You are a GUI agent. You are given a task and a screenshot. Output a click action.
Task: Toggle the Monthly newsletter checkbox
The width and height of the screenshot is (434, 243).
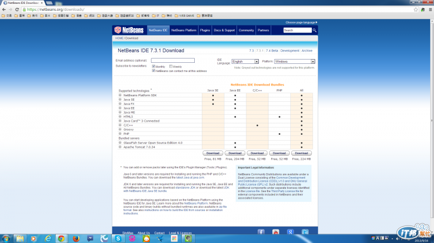click(154, 66)
